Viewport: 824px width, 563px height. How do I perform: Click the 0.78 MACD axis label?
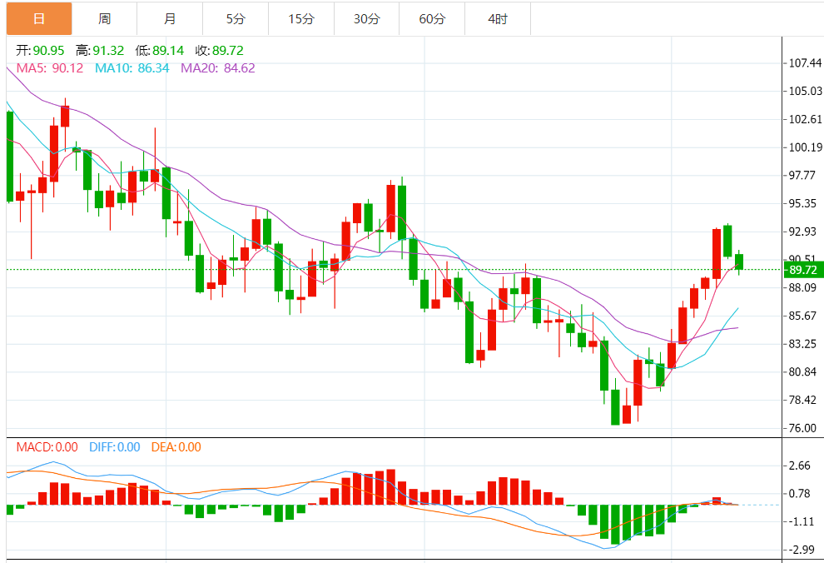[x=799, y=494]
